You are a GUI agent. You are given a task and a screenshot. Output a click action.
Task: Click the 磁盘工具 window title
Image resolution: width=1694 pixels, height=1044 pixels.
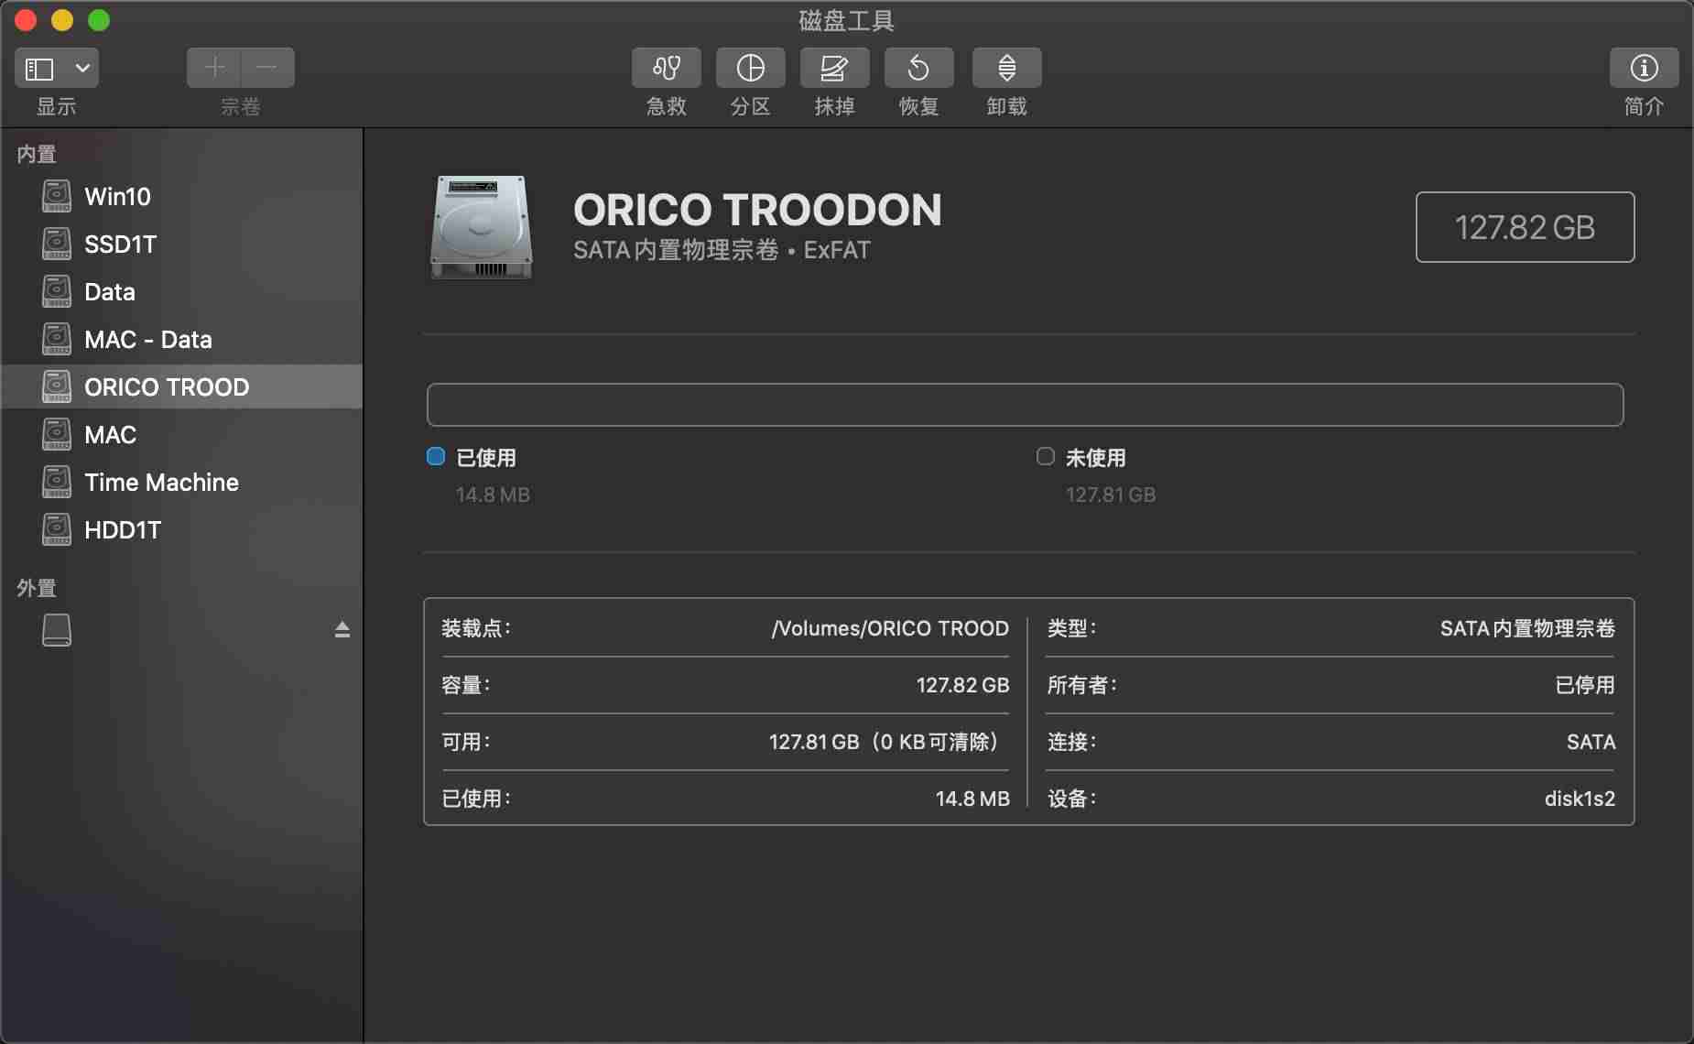(846, 20)
